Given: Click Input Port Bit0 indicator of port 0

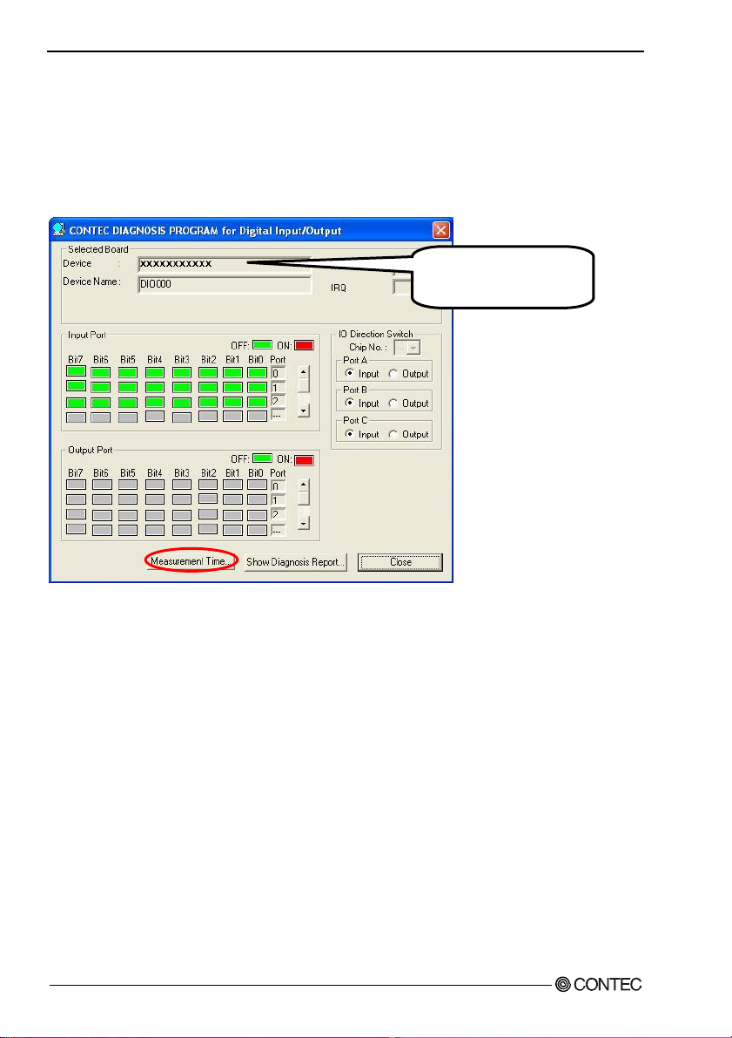Looking at the screenshot, I should tap(258, 373).
